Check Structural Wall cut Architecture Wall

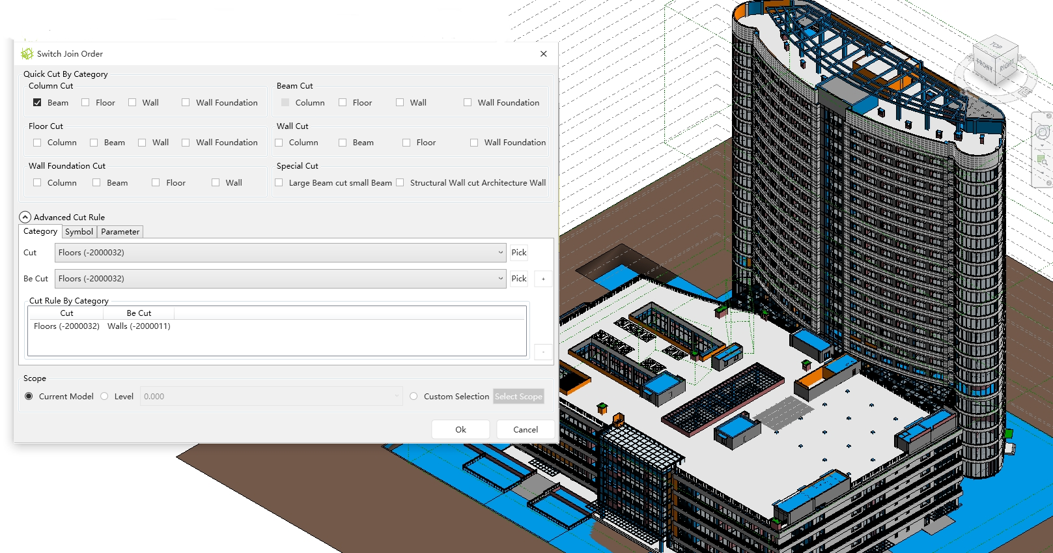[x=400, y=183]
